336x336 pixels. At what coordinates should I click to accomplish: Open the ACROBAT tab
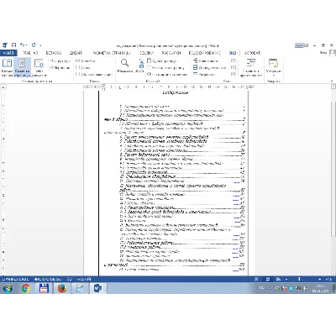(252, 53)
